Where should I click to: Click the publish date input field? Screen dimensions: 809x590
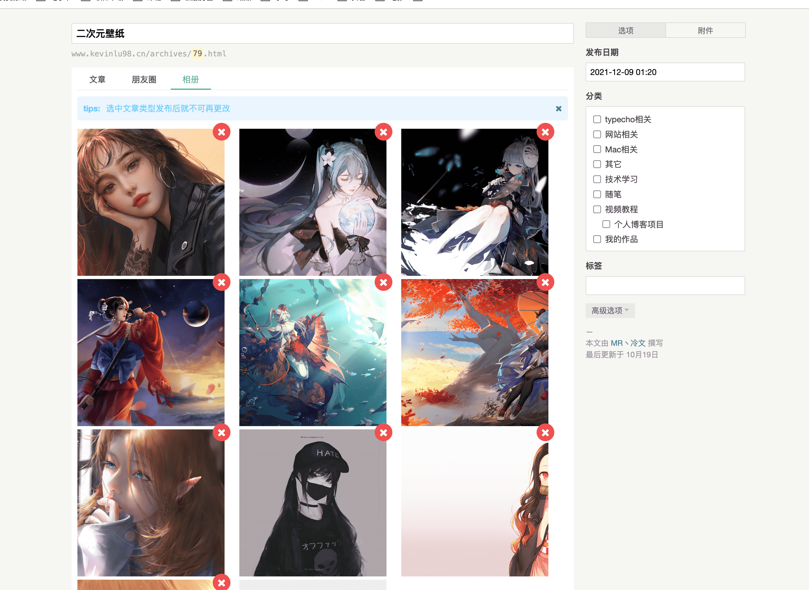663,71
